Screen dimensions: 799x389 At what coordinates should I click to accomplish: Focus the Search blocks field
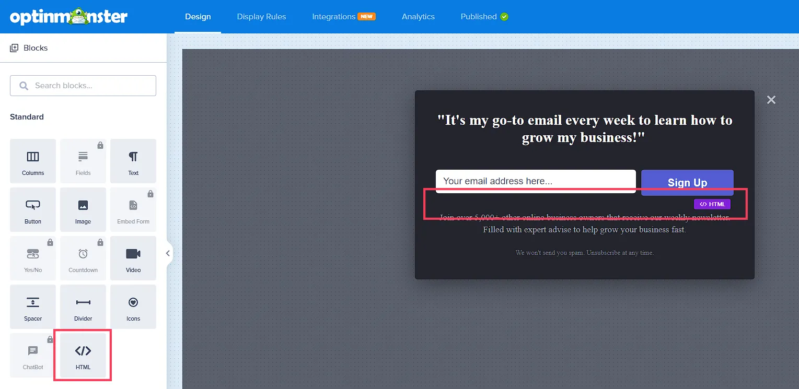[83, 86]
